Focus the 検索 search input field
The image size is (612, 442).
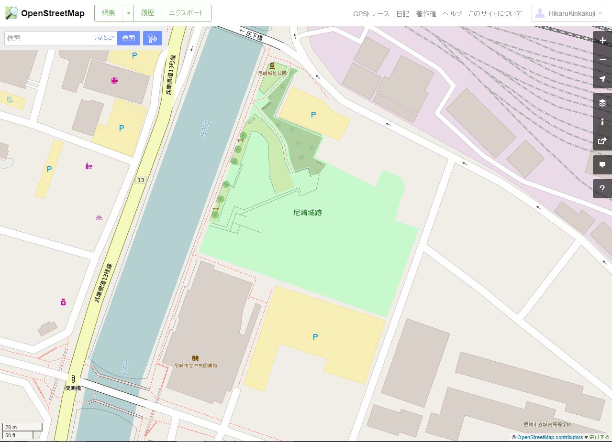coord(49,38)
